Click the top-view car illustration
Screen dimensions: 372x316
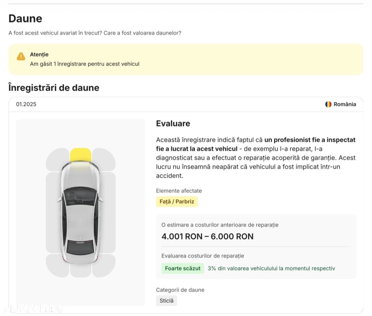point(81,212)
